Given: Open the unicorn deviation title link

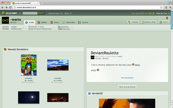Looking at the screenshot, I should (x=29, y=78).
